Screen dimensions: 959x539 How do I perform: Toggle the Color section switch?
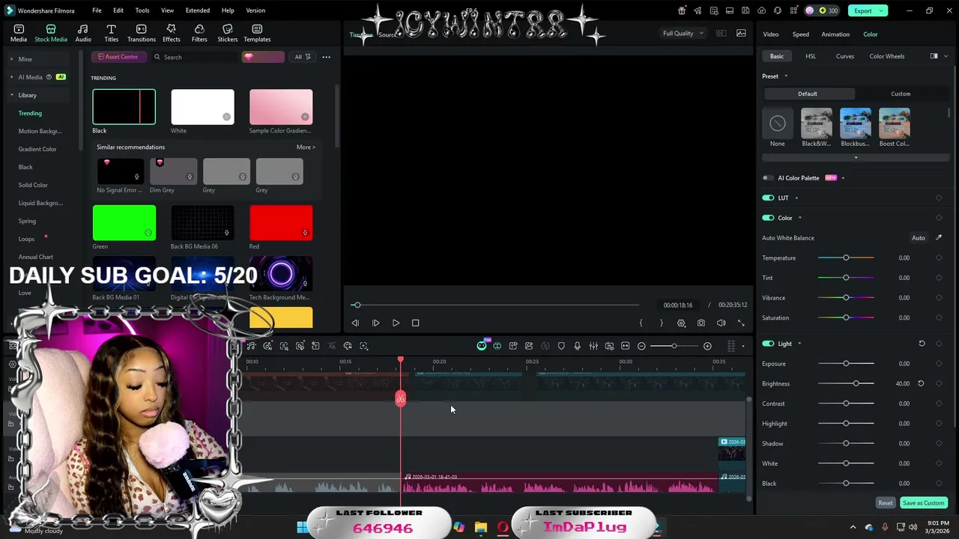coord(768,218)
